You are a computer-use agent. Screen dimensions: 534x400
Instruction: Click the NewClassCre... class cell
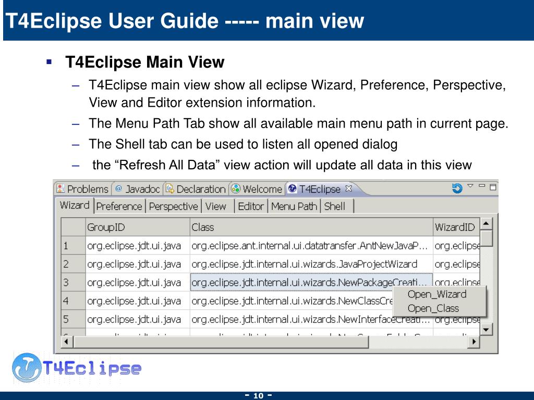(x=292, y=301)
